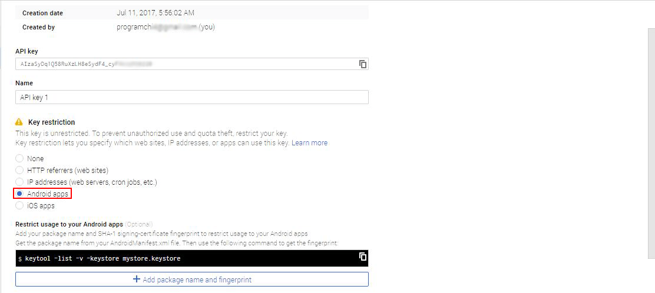Click the Key restriction warning triangle icon
Viewport: 655px width, 293px height.
(19, 122)
